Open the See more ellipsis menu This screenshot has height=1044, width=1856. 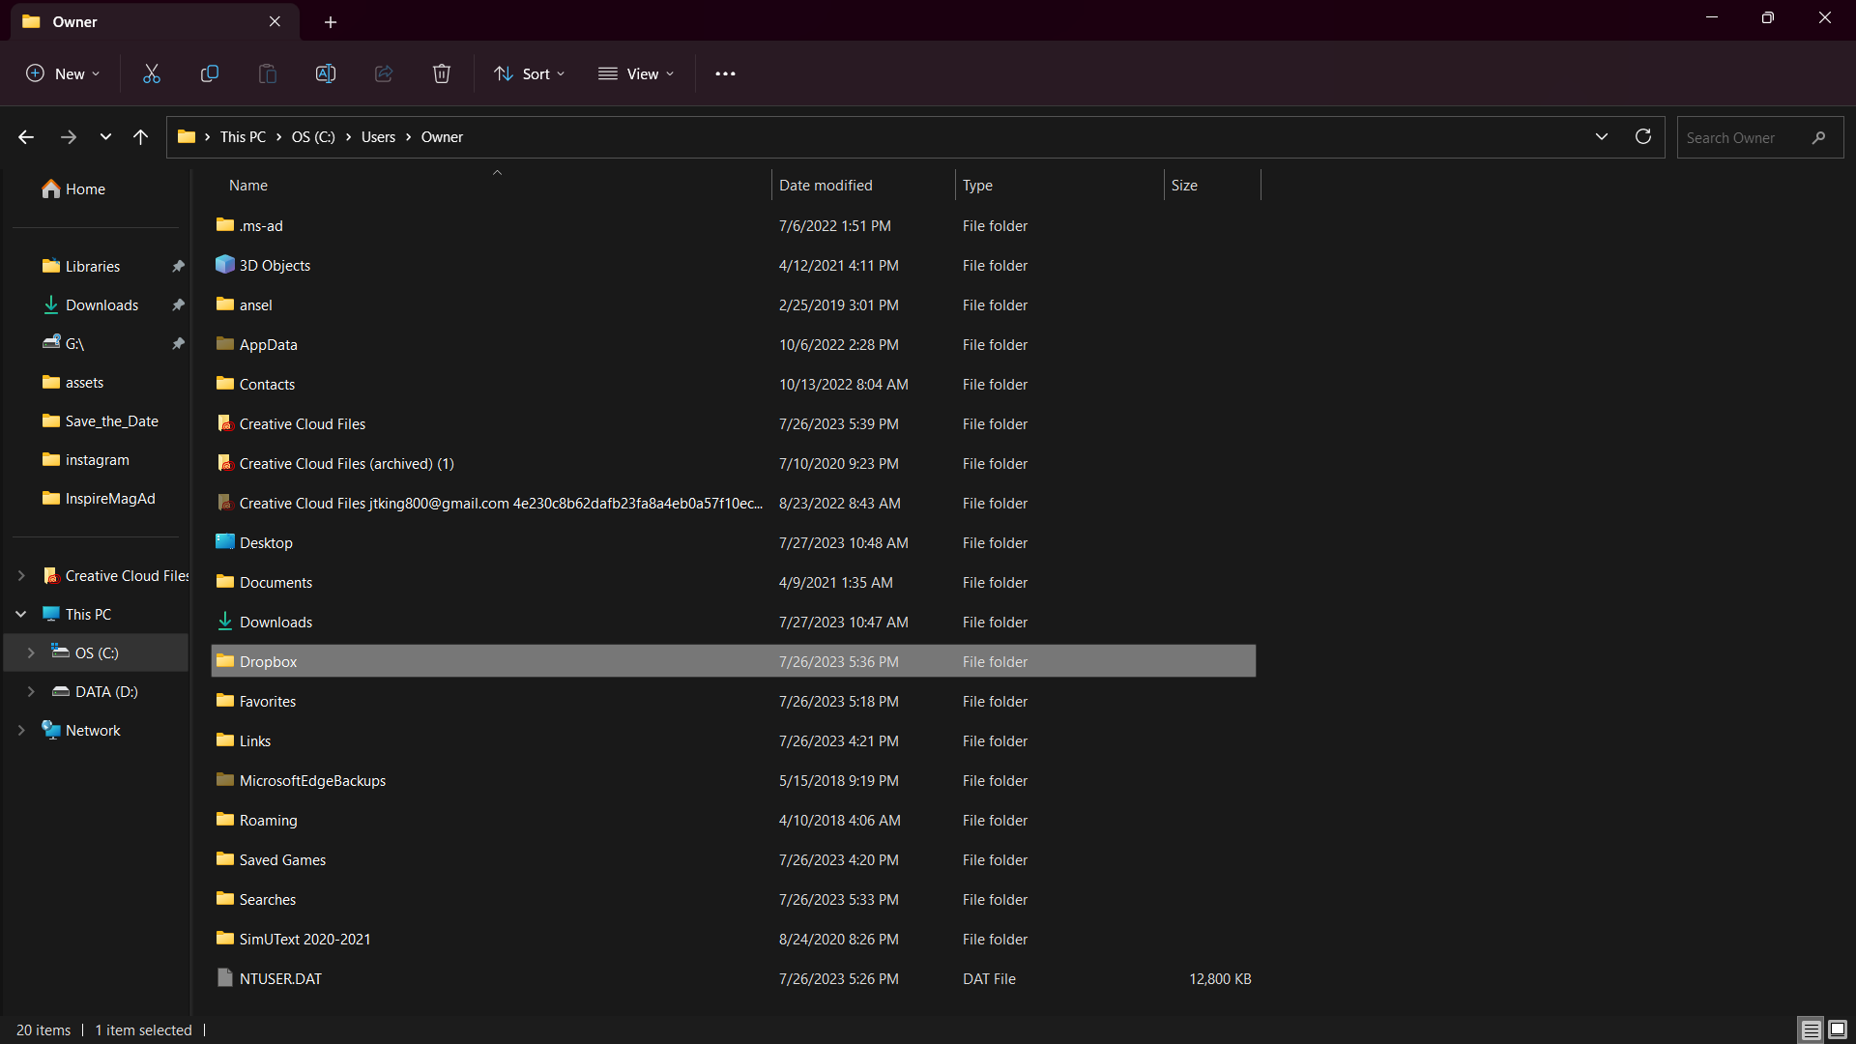tap(725, 73)
